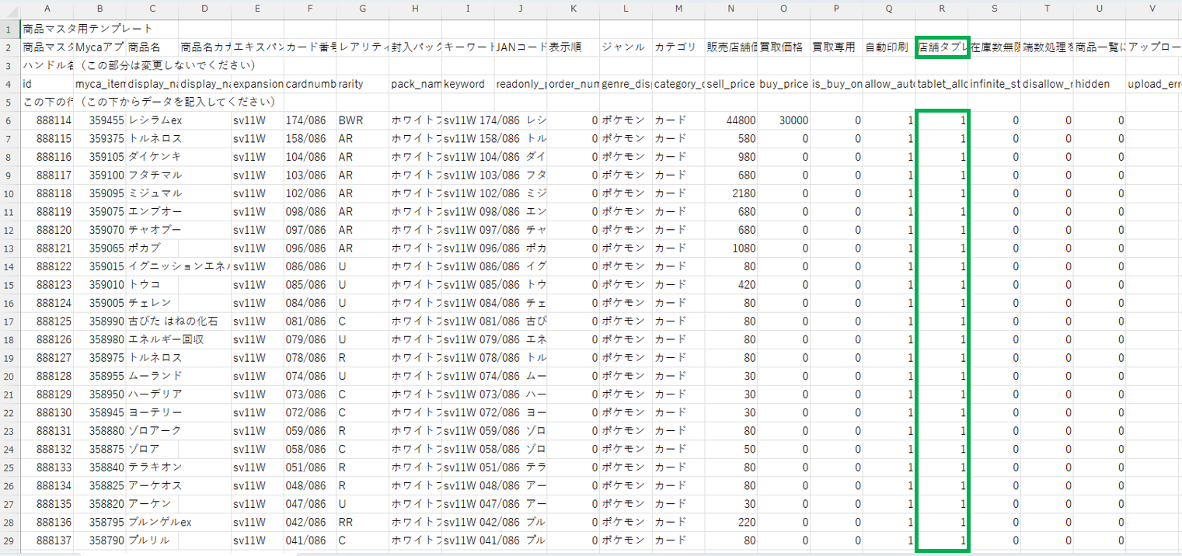Screen dimensions: 1182x556
Task: Select the buy price cell showing 30000
Action: (783, 120)
